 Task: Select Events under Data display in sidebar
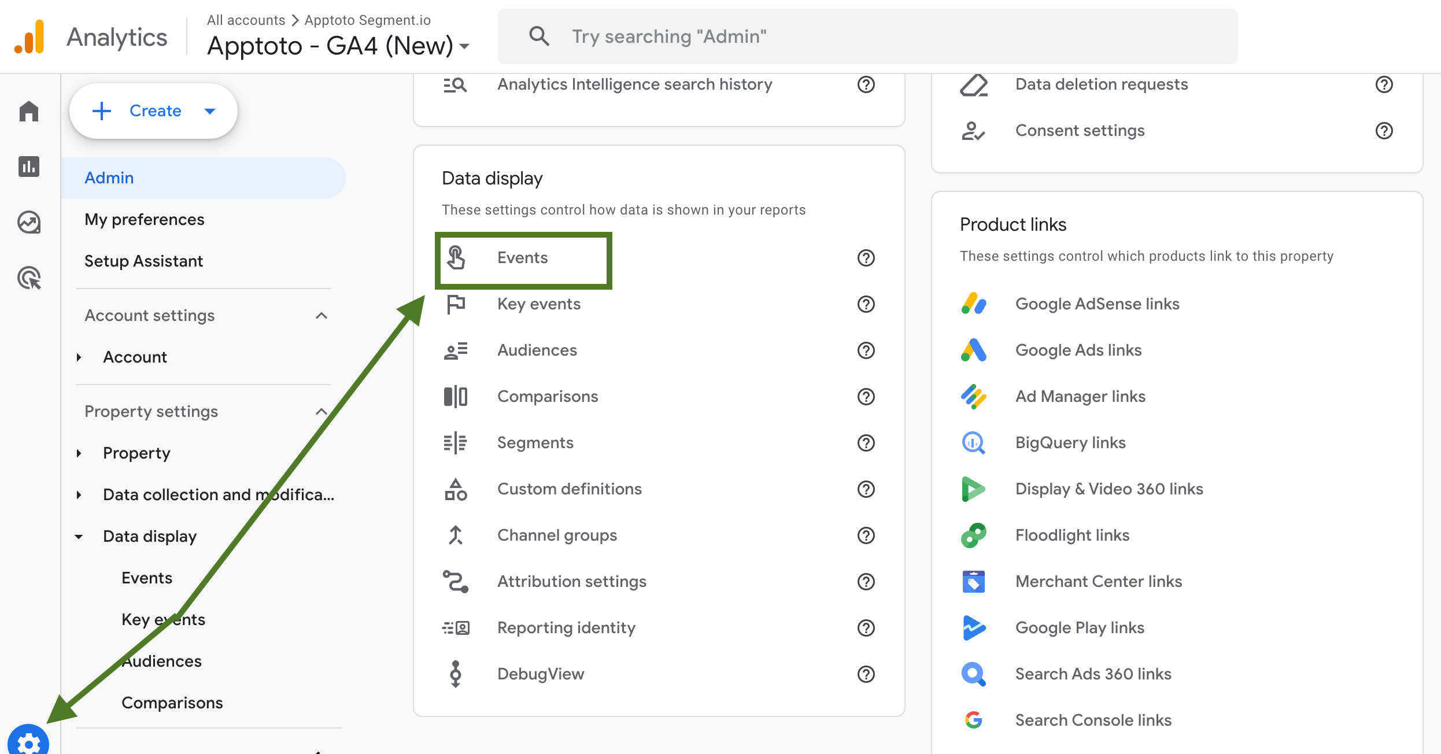147,578
